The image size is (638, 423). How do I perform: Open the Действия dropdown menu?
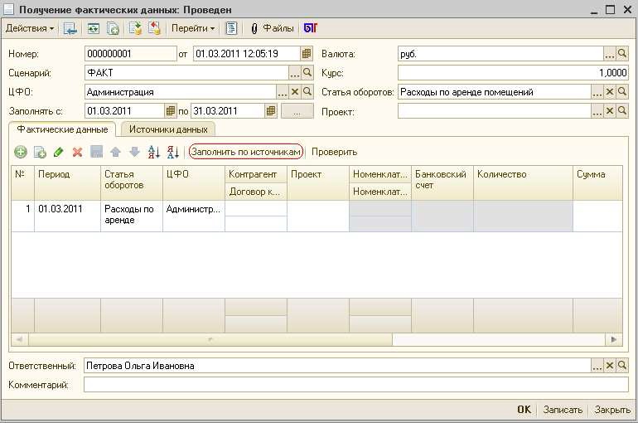click(30, 28)
